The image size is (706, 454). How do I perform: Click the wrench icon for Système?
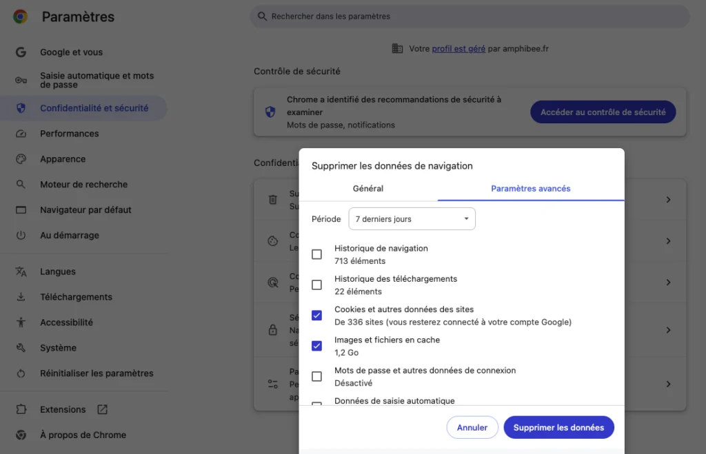pos(21,348)
